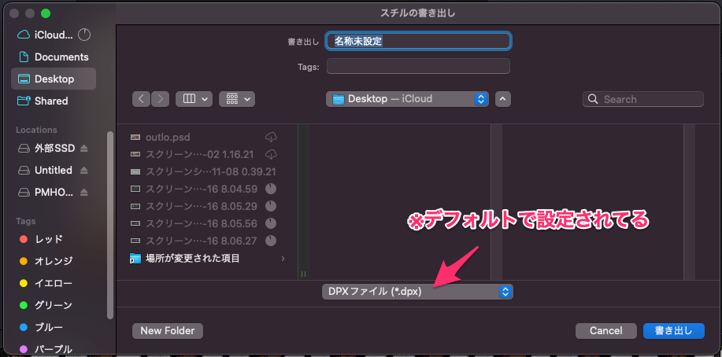Click iCloud sync progress indicator in sidebar
This screenshot has width=722, height=357.
[x=84, y=35]
